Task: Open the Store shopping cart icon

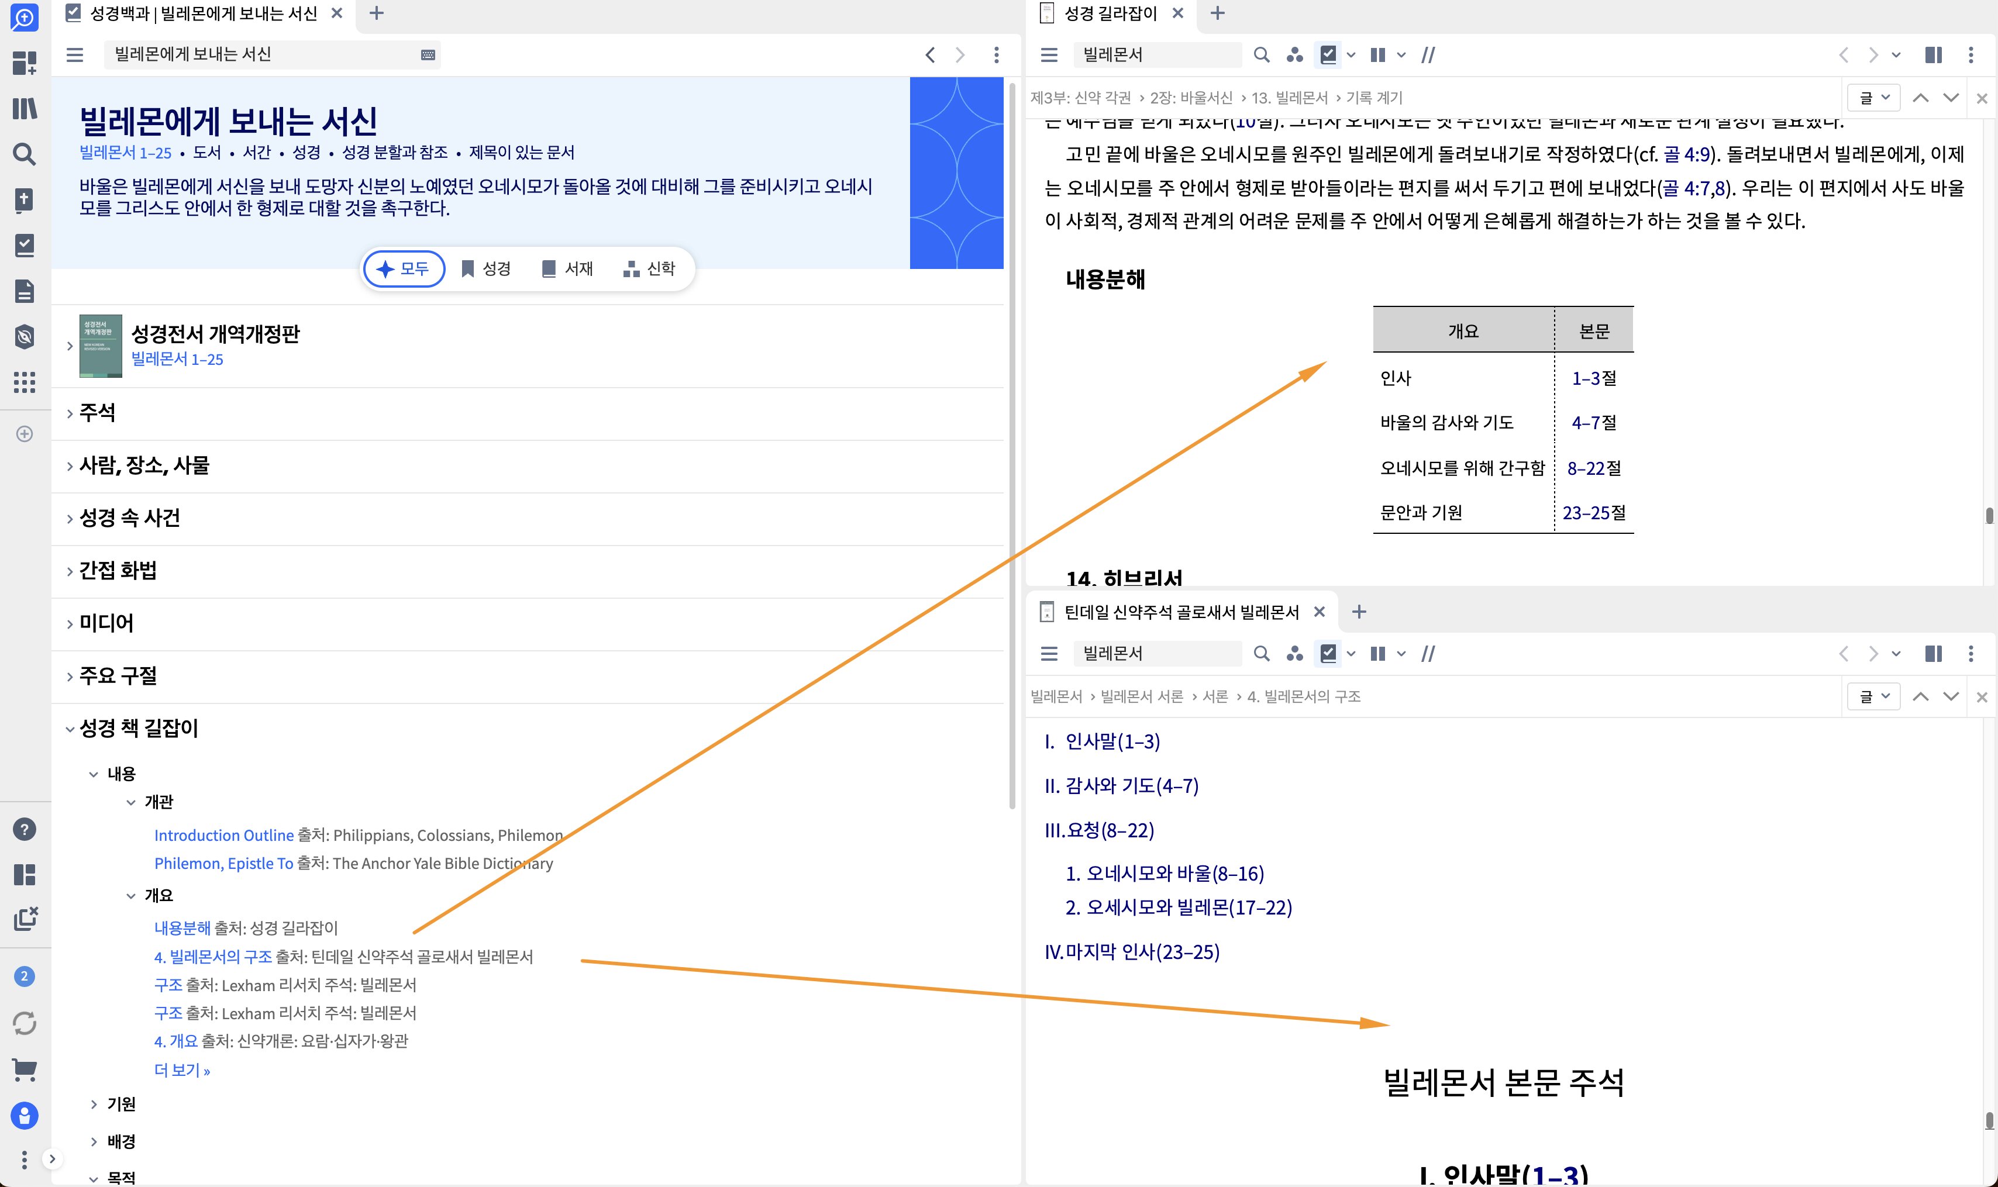Action: (x=24, y=1069)
